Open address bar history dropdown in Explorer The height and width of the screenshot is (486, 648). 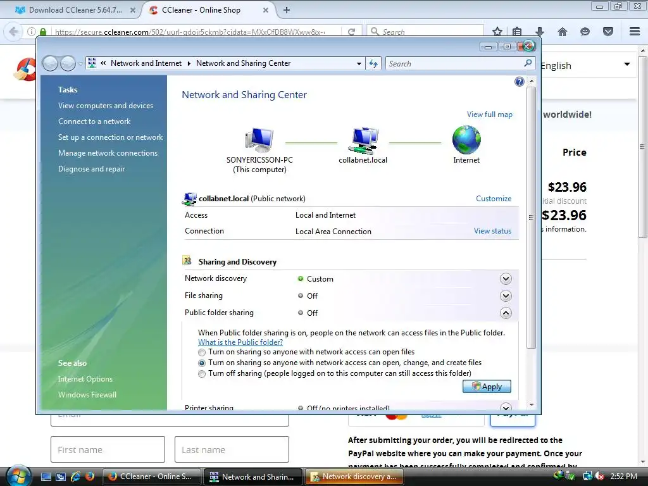pyautogui.click(x=359, y=64)
